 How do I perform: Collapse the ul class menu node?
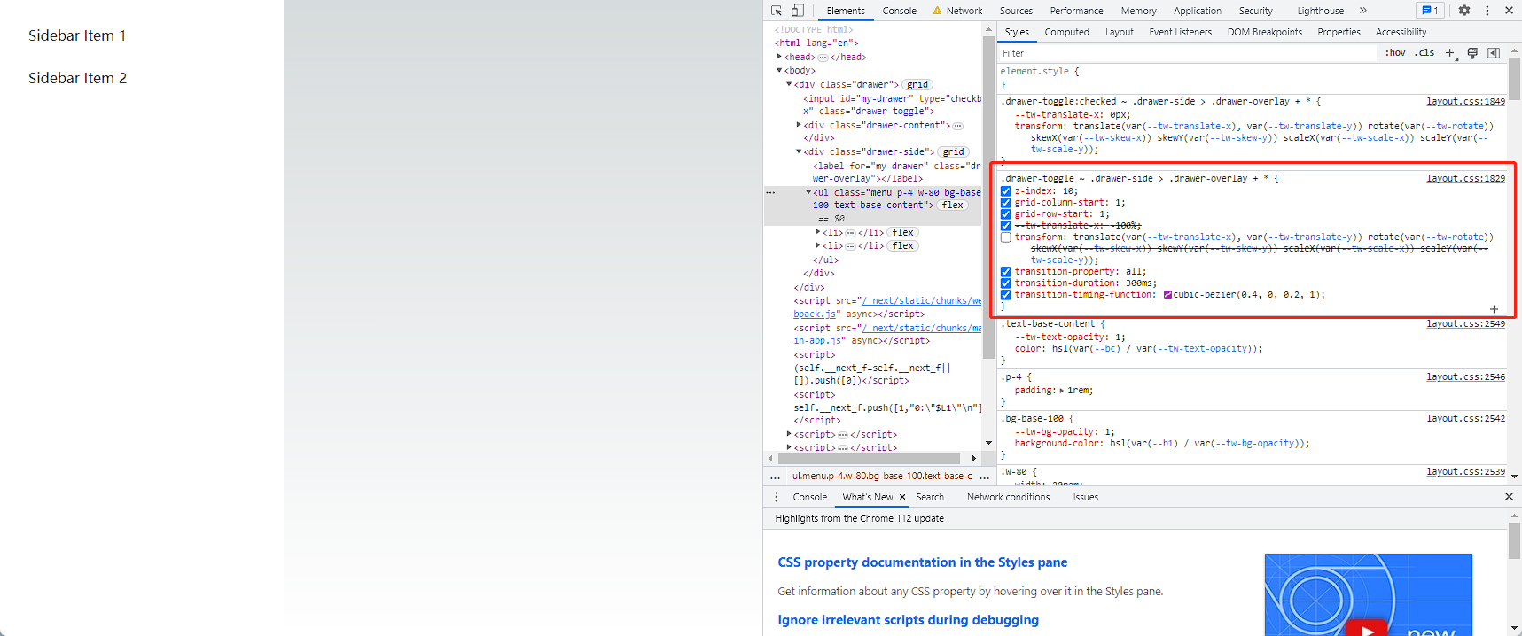point(808,192)
